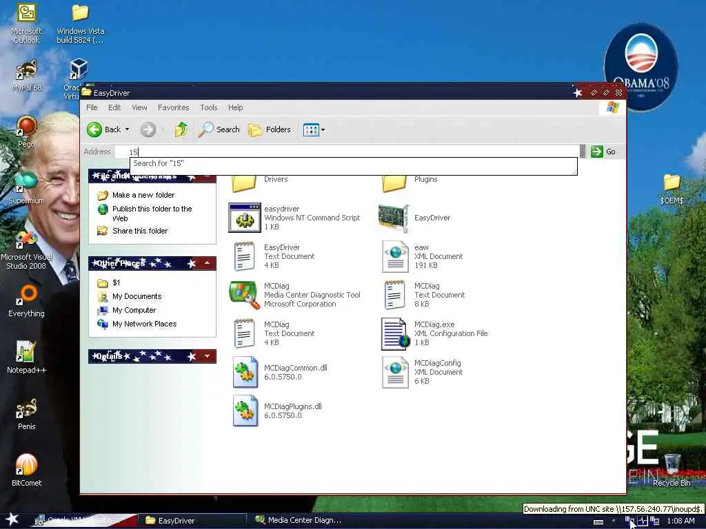Select MCDiag Media Center Diagnostic Tool icon

(245, 295)
